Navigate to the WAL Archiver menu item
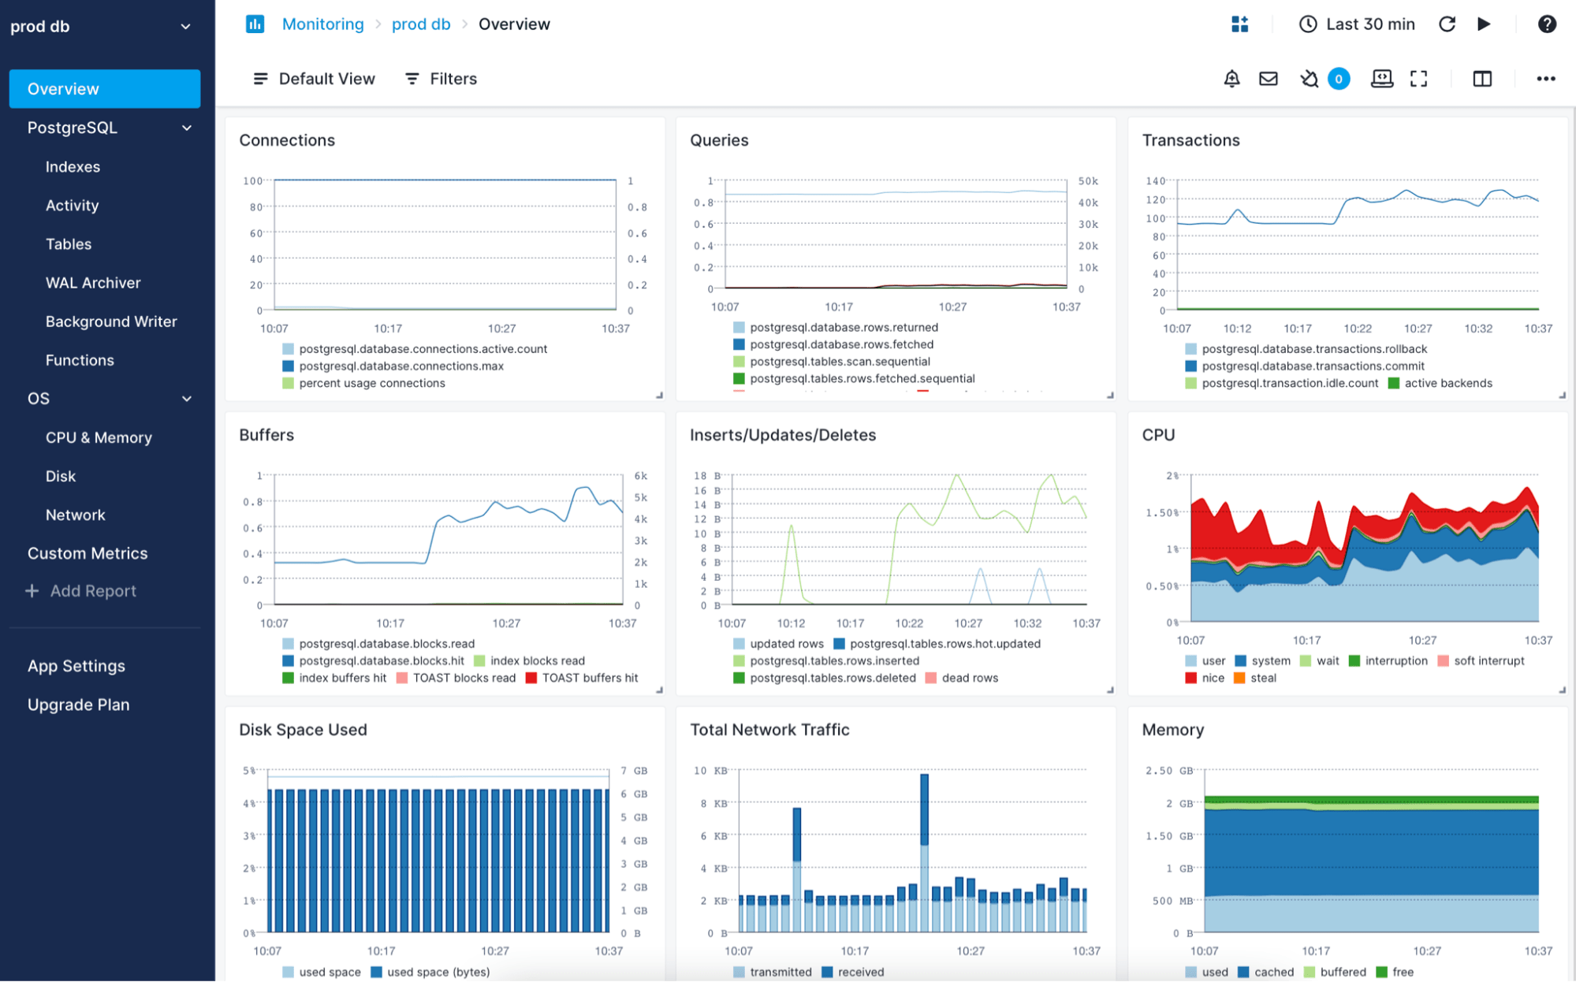This screenshot has width=1576, height=982. tap(93, 283)
